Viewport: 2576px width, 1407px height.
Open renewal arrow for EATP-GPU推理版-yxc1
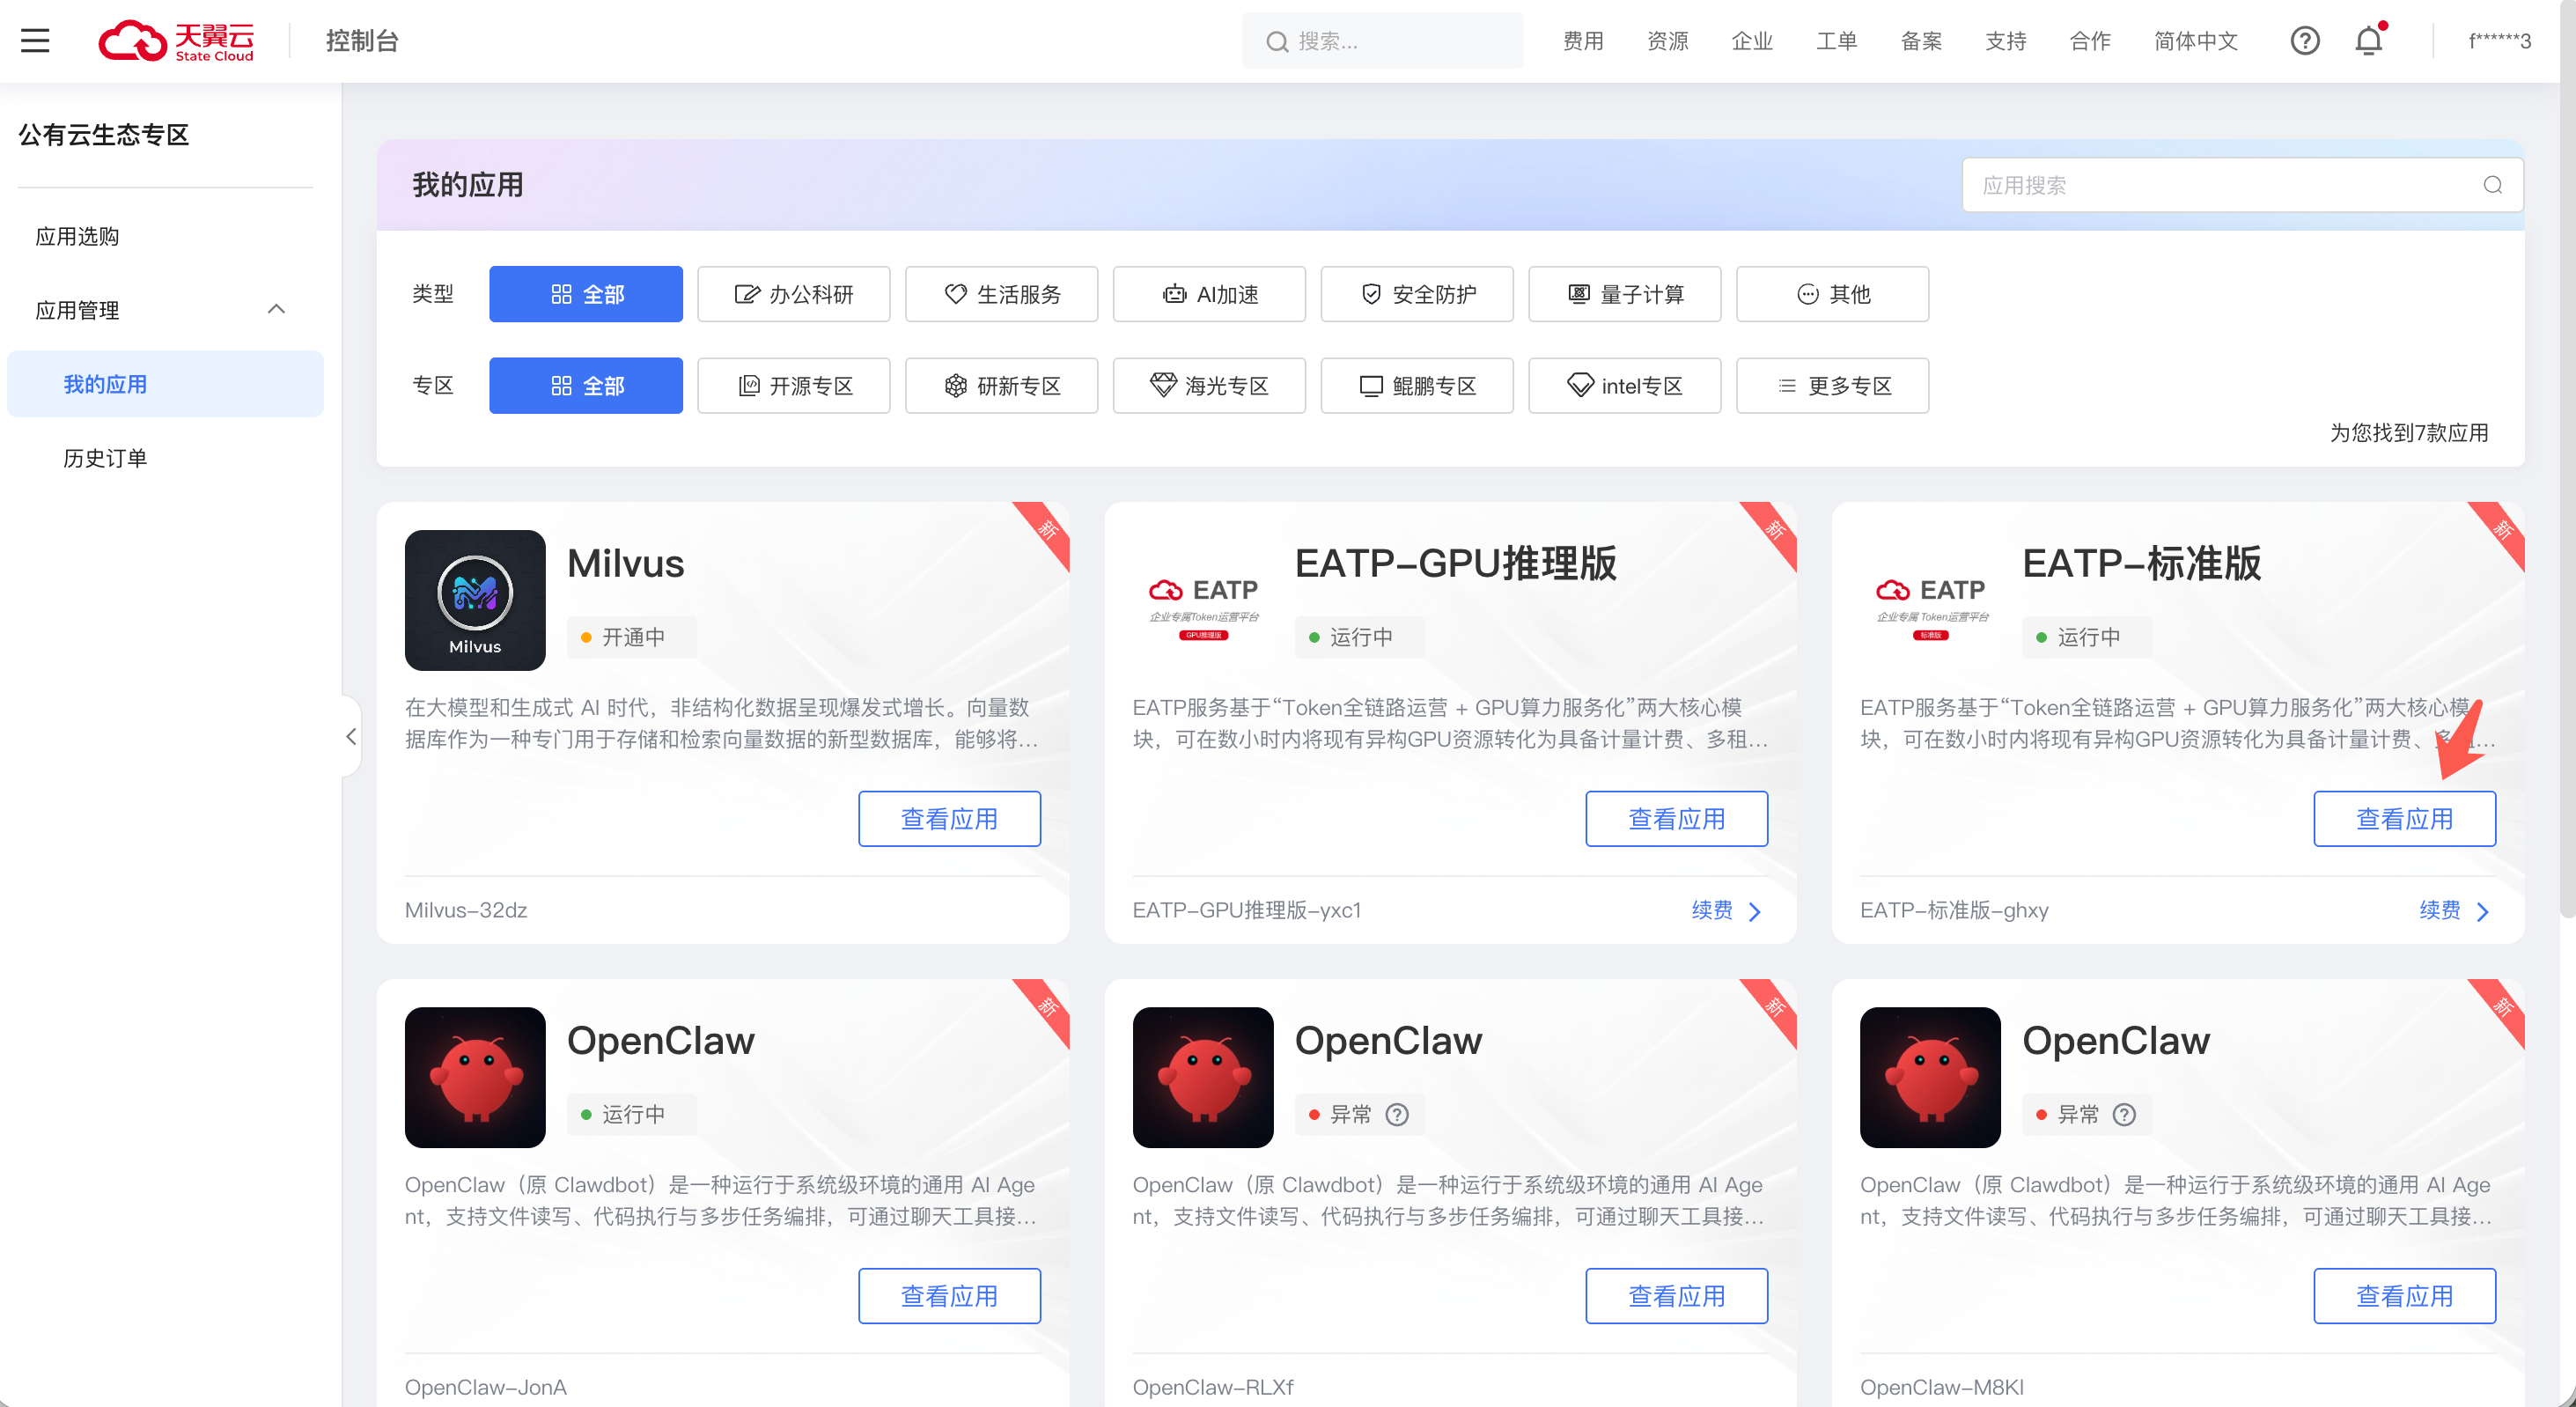(1755, 911)
